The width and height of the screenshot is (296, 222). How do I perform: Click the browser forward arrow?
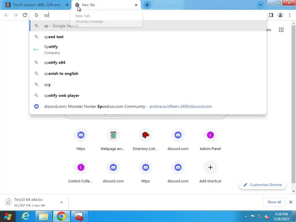click(x=16, y=15)
